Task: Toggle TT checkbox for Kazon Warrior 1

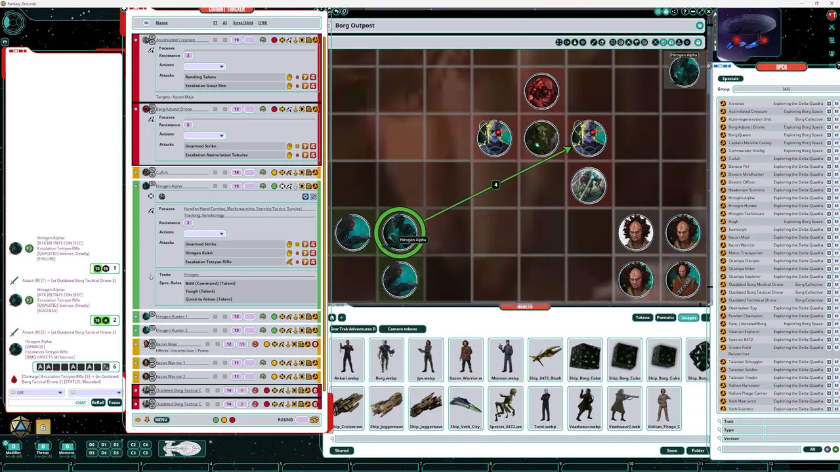Action: pos(215,363)
